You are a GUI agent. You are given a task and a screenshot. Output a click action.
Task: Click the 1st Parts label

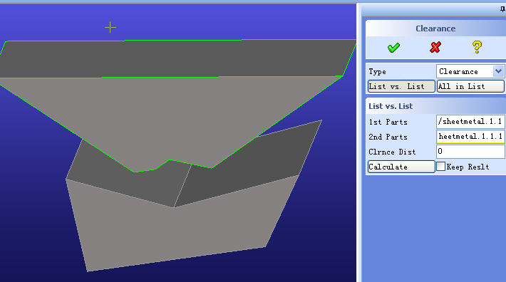(388, 122)
